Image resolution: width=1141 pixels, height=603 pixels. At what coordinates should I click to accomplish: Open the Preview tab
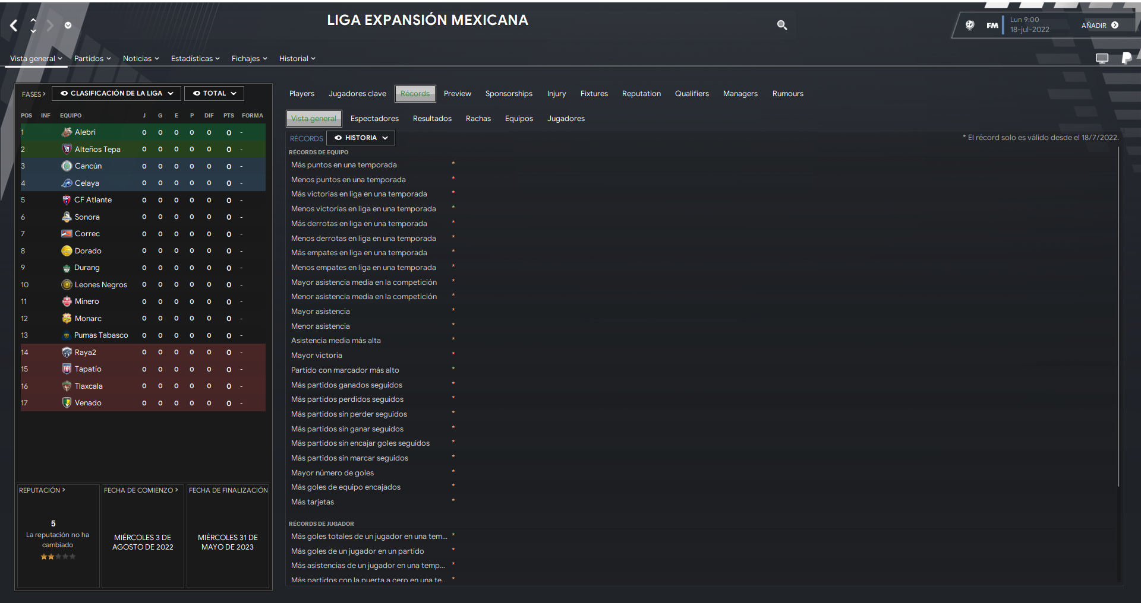point(457,94)
